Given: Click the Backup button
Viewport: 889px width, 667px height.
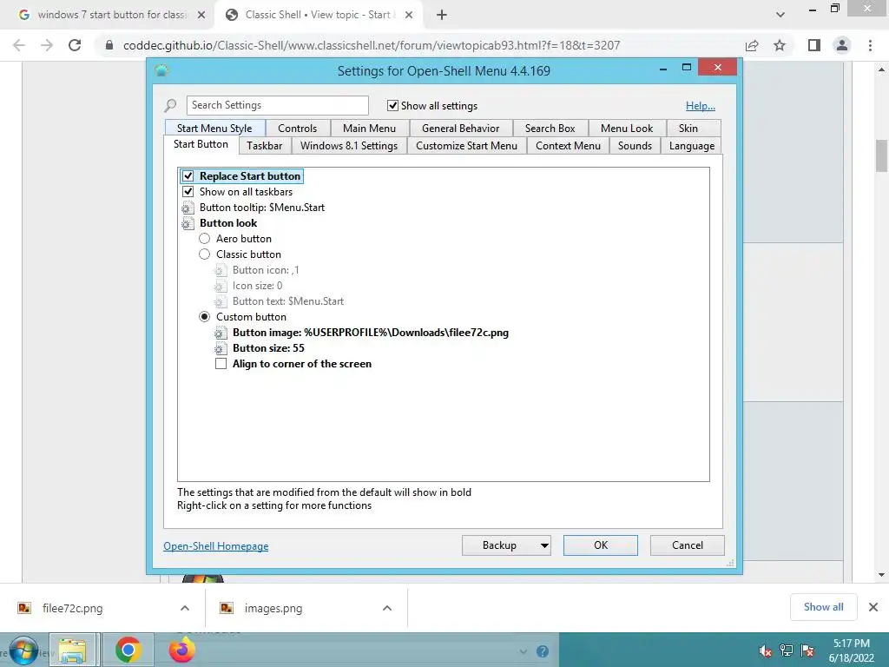Looking at the screenshot, I should (499, 545).
